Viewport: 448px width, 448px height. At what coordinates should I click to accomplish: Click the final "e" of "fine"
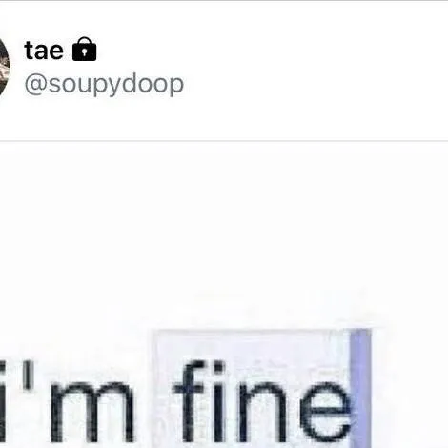(325, 413)
